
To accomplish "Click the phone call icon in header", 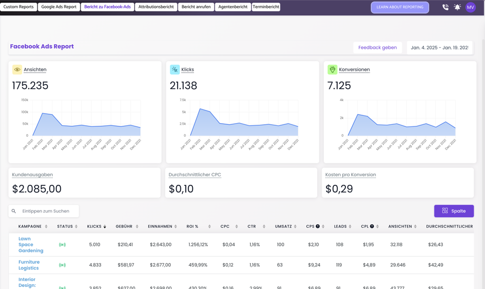I will 445,7.
